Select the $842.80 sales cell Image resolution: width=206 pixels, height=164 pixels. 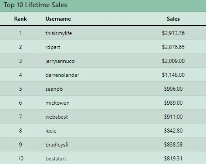173,131
